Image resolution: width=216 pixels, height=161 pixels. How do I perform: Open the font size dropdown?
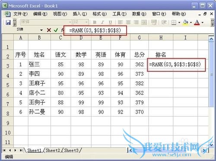pos(86,22)
